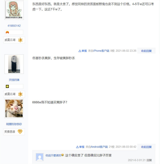The width and height of the screenshot is (160, 164).
Task: Open the cat avatar thumbnail
Action: click(x=14, y=108)
